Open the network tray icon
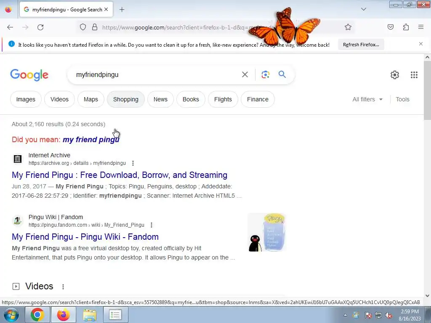Viewport: 431px width, 323px height. (x=378, y=315)
